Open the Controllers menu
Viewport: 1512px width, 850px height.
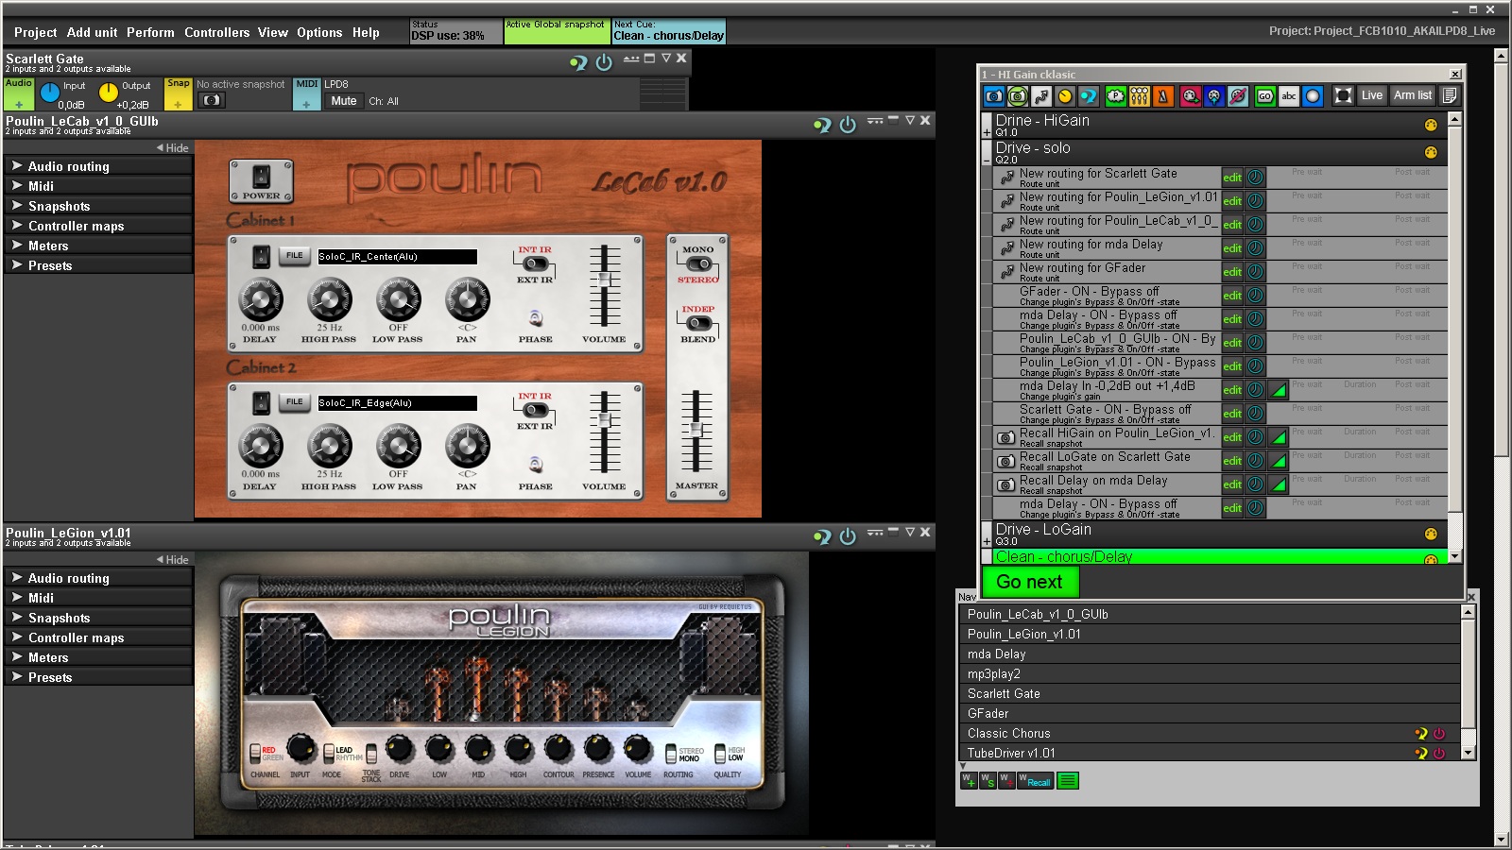(216, 32)
